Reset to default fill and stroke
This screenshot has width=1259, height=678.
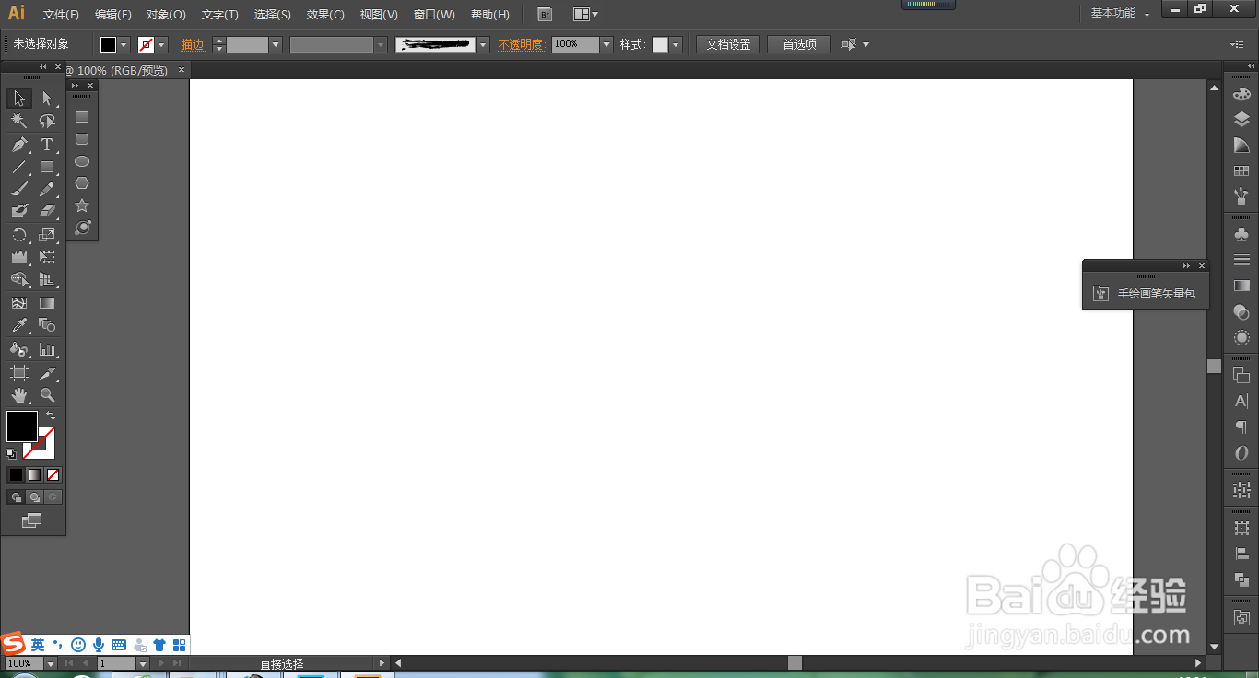11,454
